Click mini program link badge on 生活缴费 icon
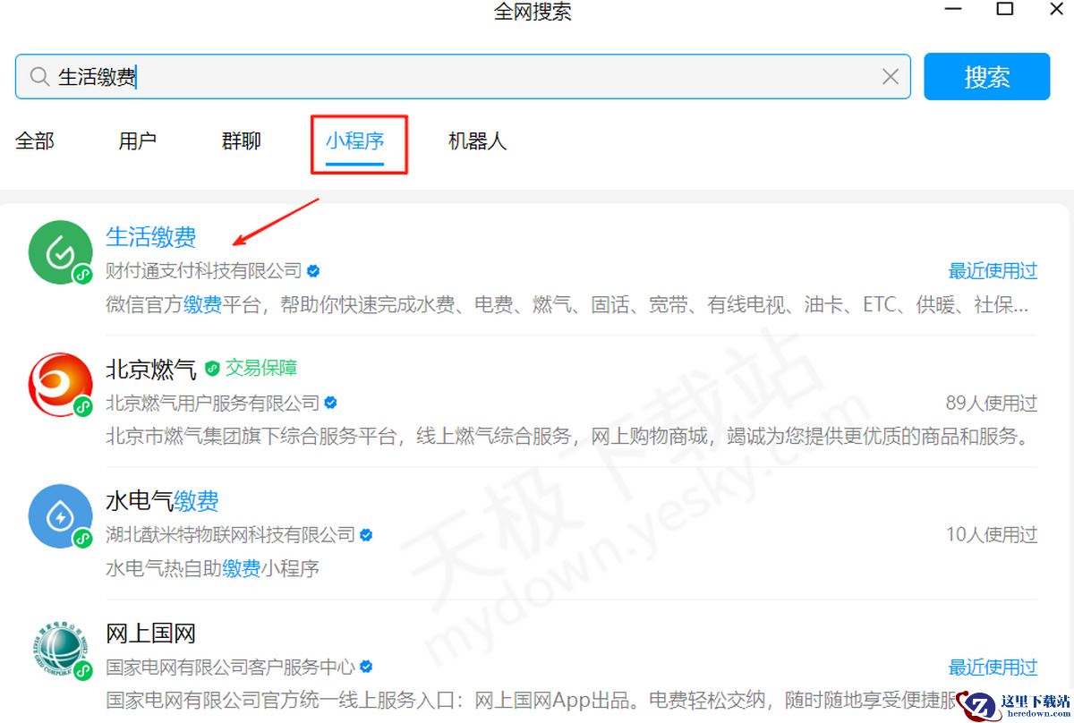Viewport: 1074px width, 723px height. coord(83,275)
